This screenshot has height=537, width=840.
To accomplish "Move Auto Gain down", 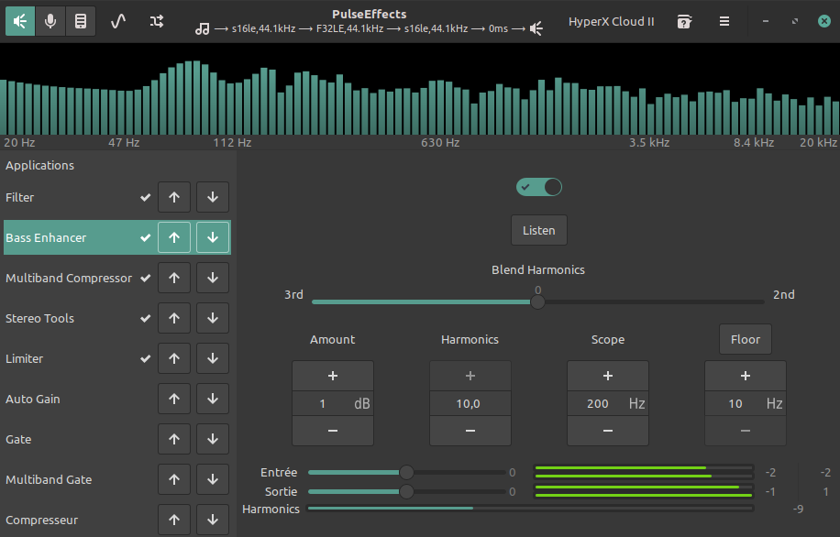I will click(213, 399).
